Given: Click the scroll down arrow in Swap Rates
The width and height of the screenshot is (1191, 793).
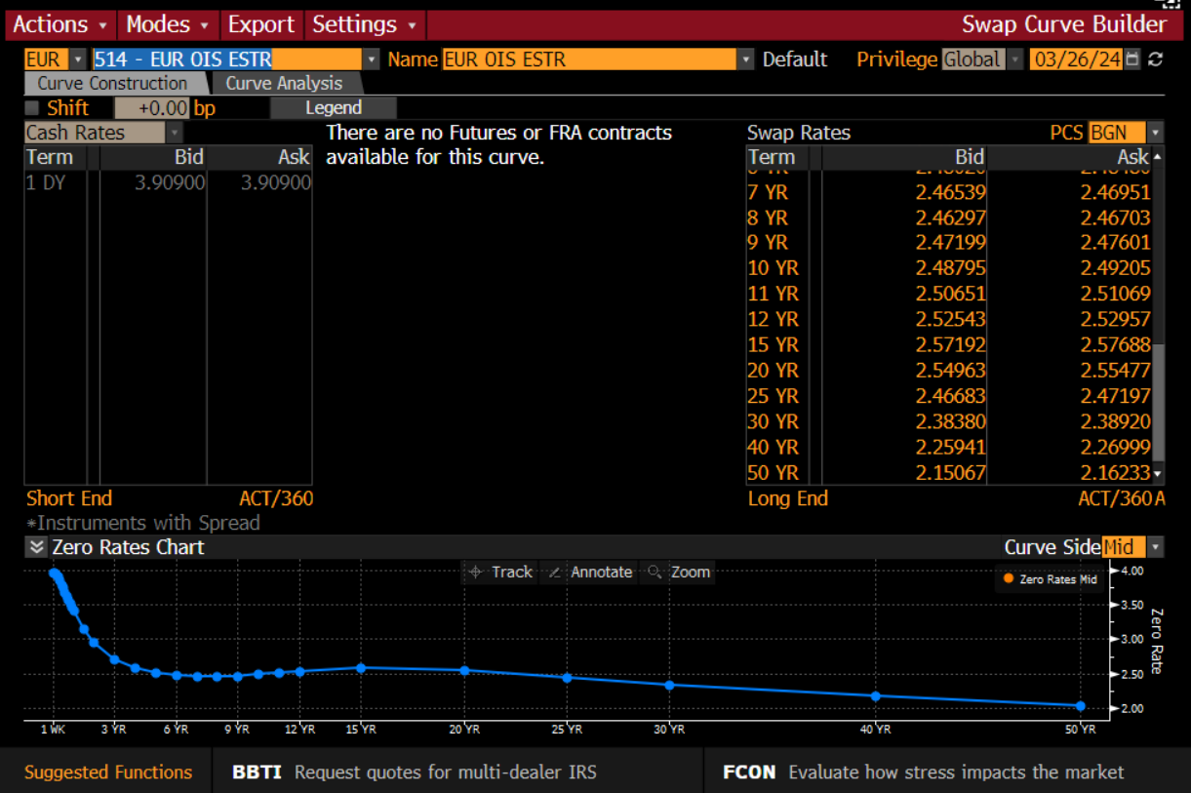Looking at the screenshot, I should pyautogui.click(x=1158, y=474).
